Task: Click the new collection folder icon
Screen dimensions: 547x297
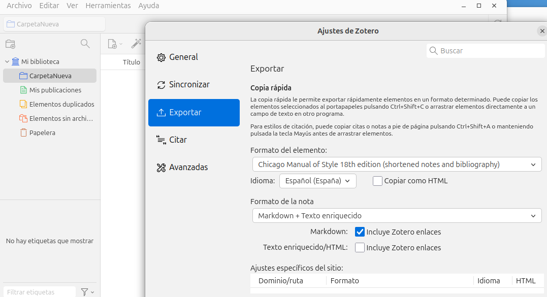Action: click(10, 44)
